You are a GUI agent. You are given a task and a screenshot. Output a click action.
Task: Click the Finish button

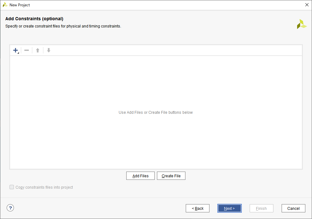[261, 208]
